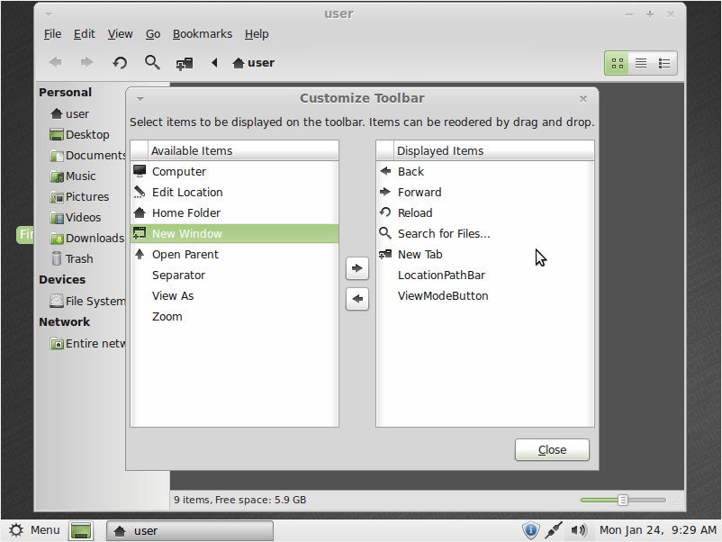The height and width of the screenshot is (542, 722).
Task: Click the zoom slider in status bar
Action: 623,500
